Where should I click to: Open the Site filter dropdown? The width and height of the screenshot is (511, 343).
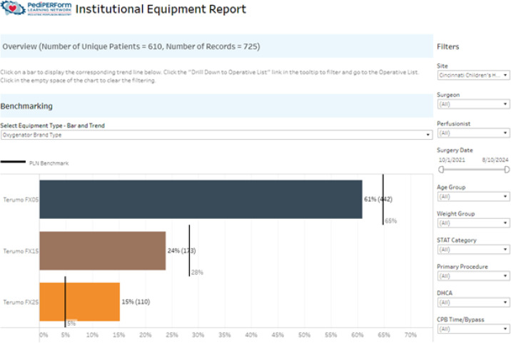[x=473, y=76]
